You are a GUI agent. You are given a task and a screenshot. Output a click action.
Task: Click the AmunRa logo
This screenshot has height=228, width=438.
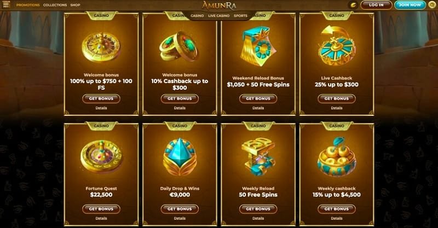point(219,5)
